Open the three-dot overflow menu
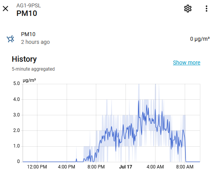 (x=207, y=9)
